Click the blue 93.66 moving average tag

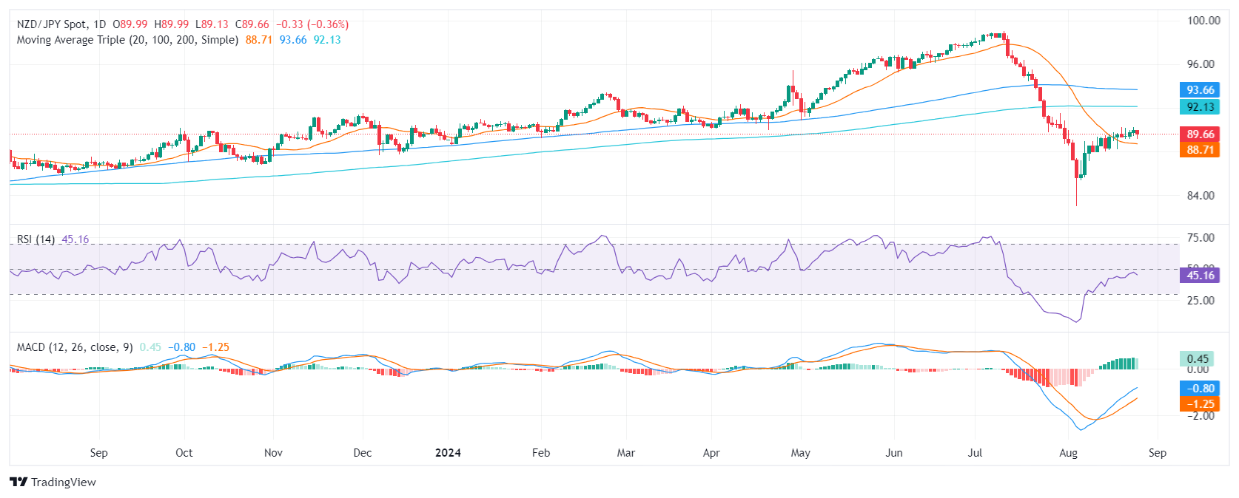pos(1200,89)
